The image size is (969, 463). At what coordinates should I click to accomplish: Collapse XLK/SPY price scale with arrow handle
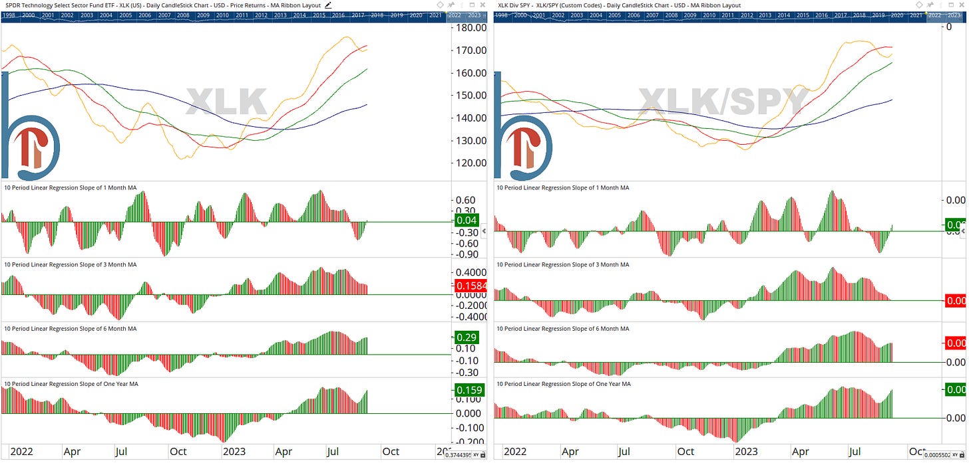(963, 231)
